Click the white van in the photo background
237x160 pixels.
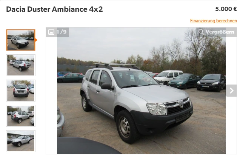pyautogui.click(x=168, y=77)
